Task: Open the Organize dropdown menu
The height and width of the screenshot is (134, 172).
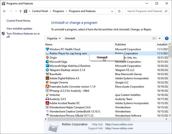Action: tap(54, 38)
